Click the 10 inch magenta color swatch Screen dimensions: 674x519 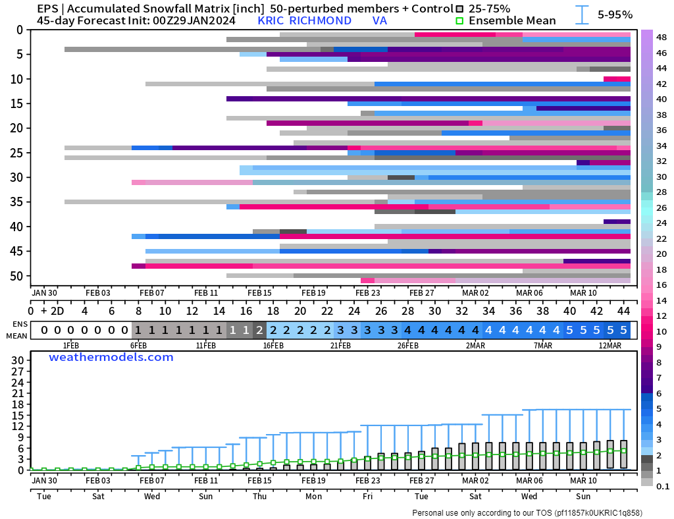coord(647,331)
